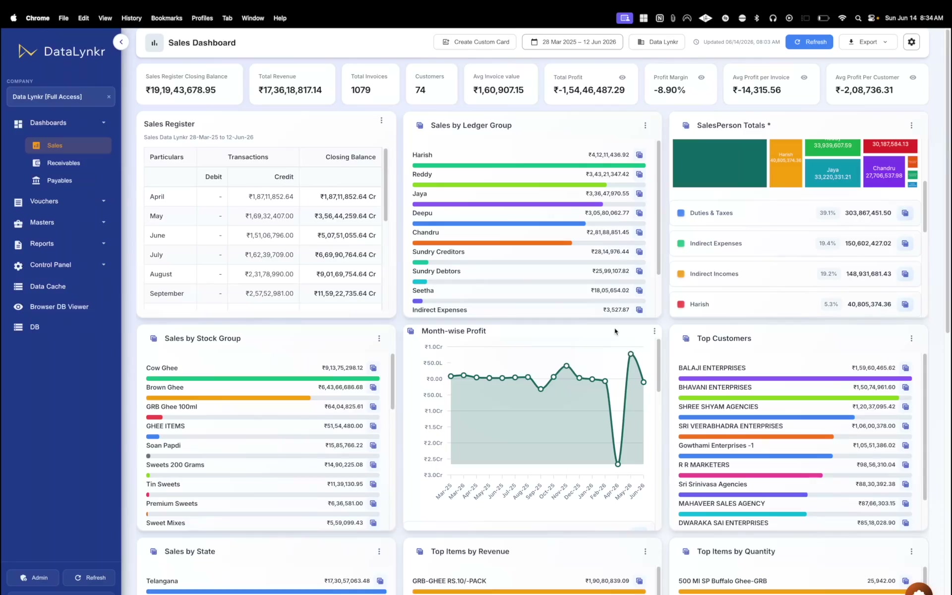Open options menu for Sales by Stock Group
The image size is (952, 595).
(x=379, y=339)
